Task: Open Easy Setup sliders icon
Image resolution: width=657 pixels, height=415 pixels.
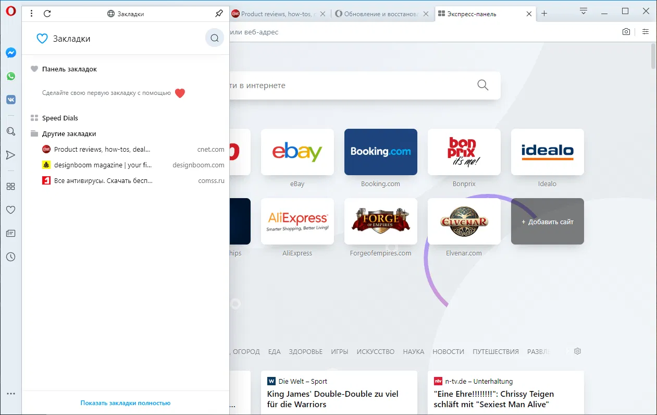Action: [646, 32]
